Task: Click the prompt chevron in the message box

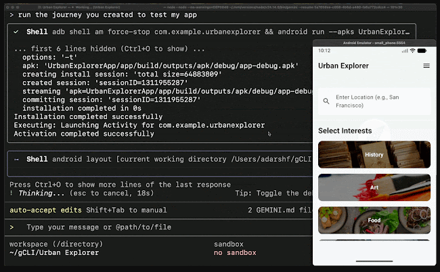Action: pyautogui.click(x=12, y=227)
